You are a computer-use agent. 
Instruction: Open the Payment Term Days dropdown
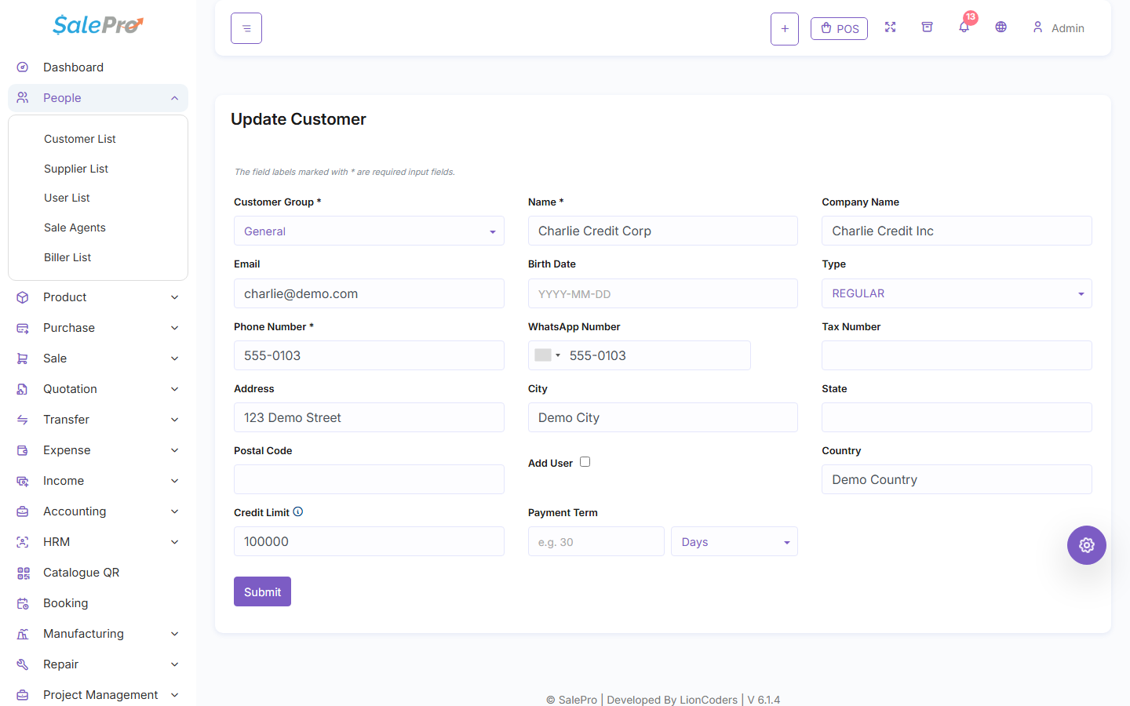pos(734,541)
